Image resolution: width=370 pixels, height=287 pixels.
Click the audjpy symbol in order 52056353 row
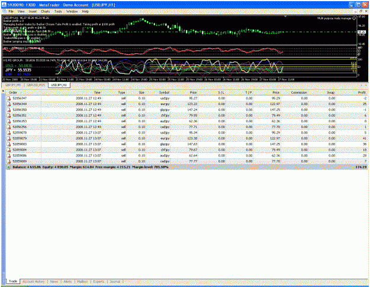(165, 121)
